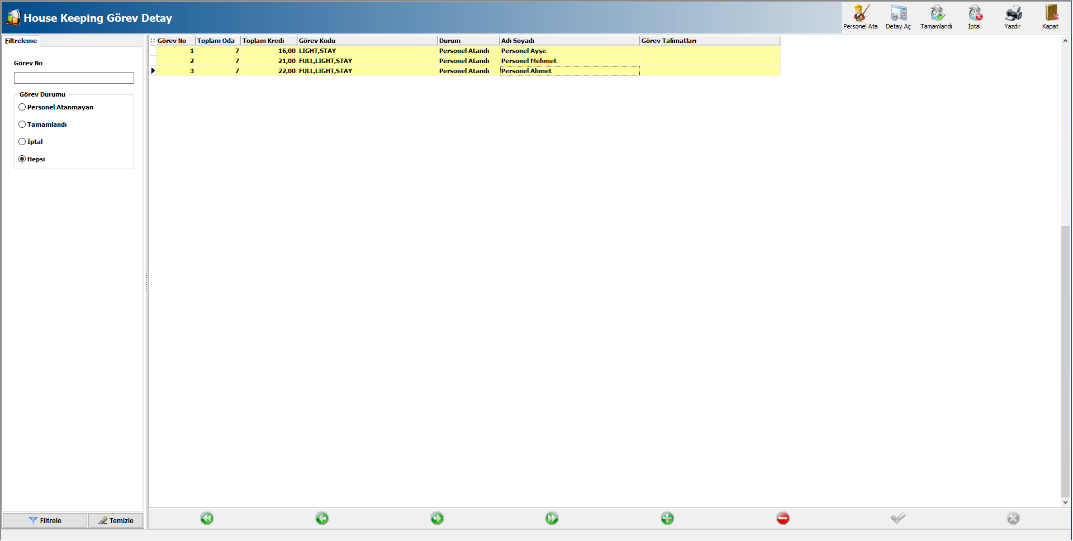Image resolution: width=1073 pixels, height=541 pixels.
Task: Click the Personel Ata toolbar icon
Action: coord(860,17)
